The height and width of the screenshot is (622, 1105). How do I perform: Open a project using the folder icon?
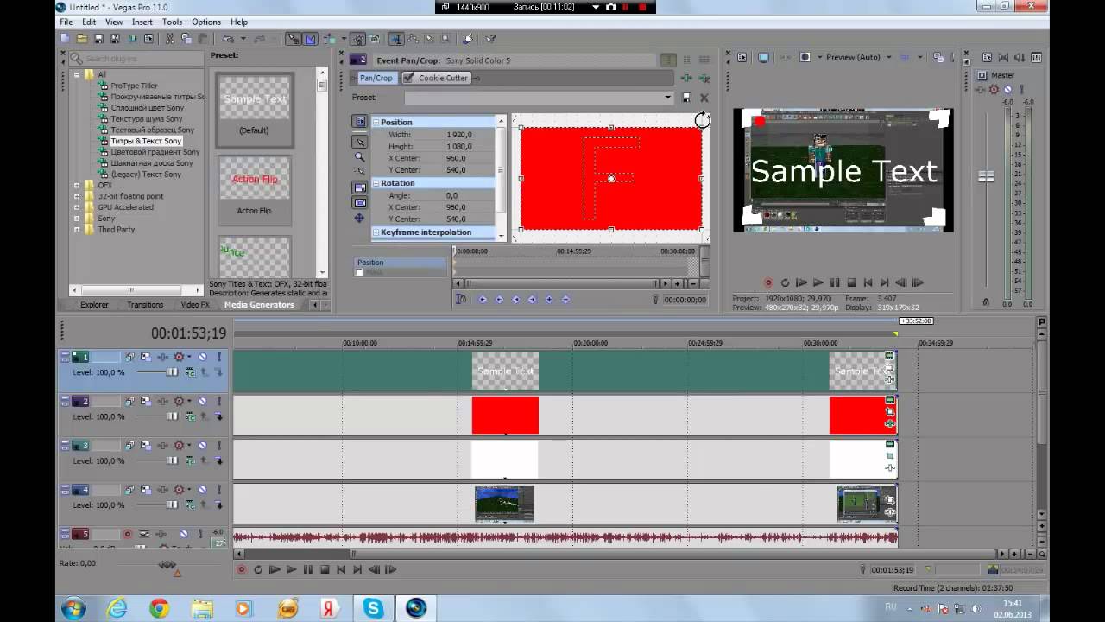tap(82, 39)
